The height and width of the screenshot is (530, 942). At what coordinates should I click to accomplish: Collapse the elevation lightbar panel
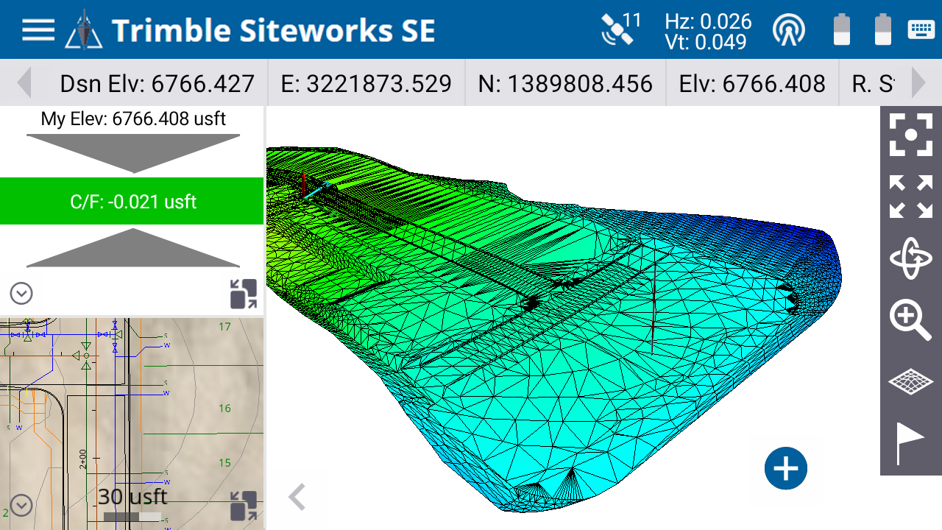21,293
